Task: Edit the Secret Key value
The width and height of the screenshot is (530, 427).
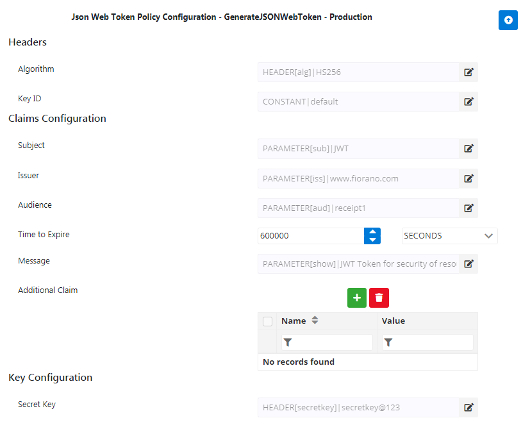Action: 468,407
